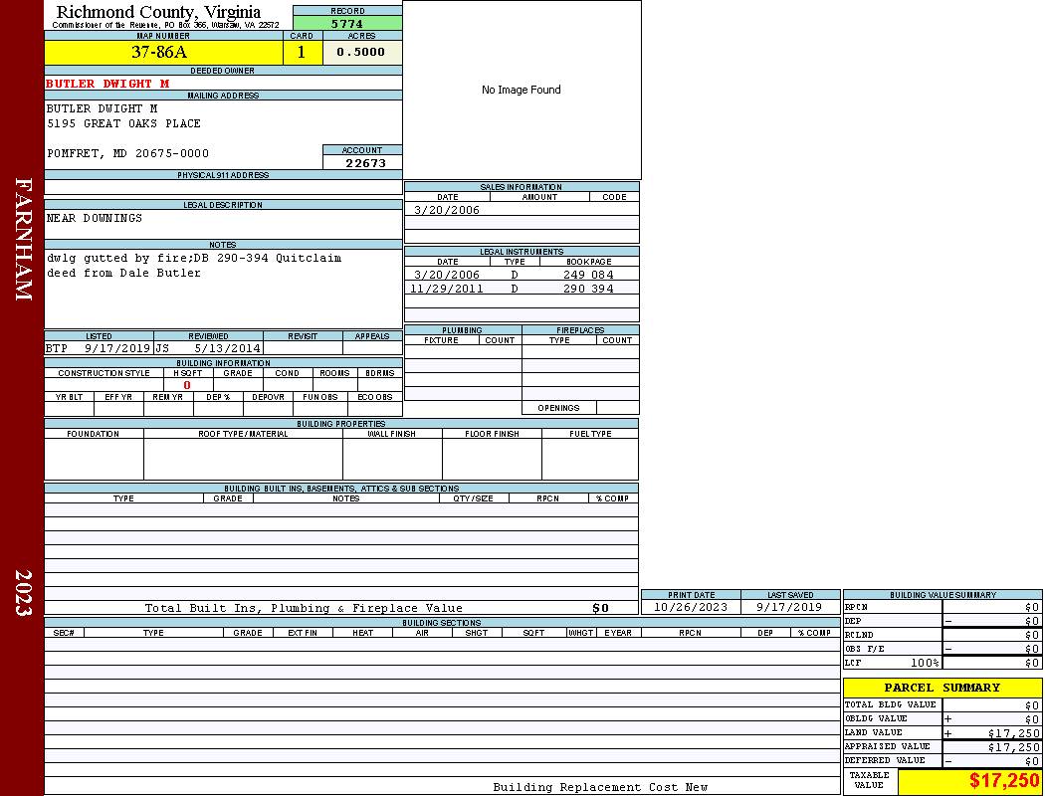Click the legal description NEAR DOWNINGS
The image size is (1045, 796).
95,218
